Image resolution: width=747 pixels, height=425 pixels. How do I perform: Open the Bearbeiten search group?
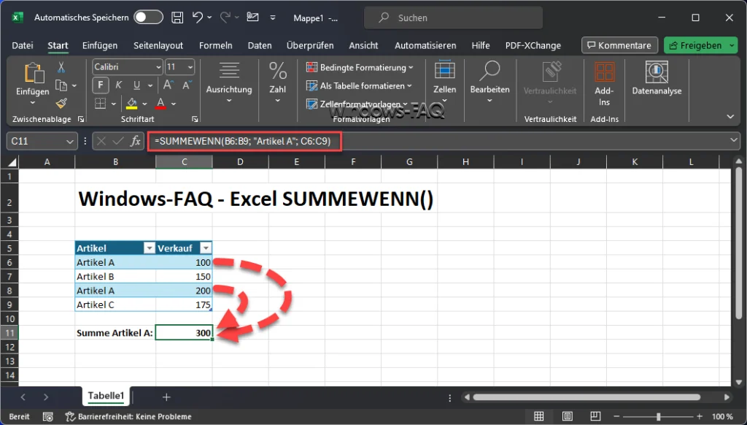489,82
